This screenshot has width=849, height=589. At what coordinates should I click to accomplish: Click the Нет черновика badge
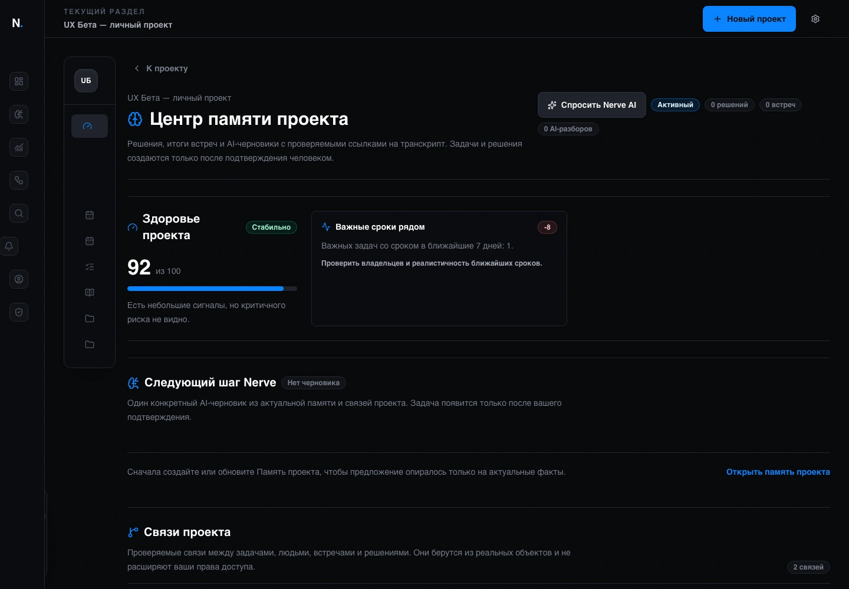coord(314,383)
